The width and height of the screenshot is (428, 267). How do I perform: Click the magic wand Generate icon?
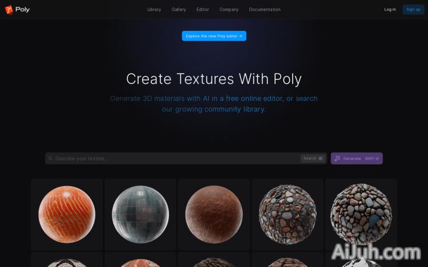(337, 159)
